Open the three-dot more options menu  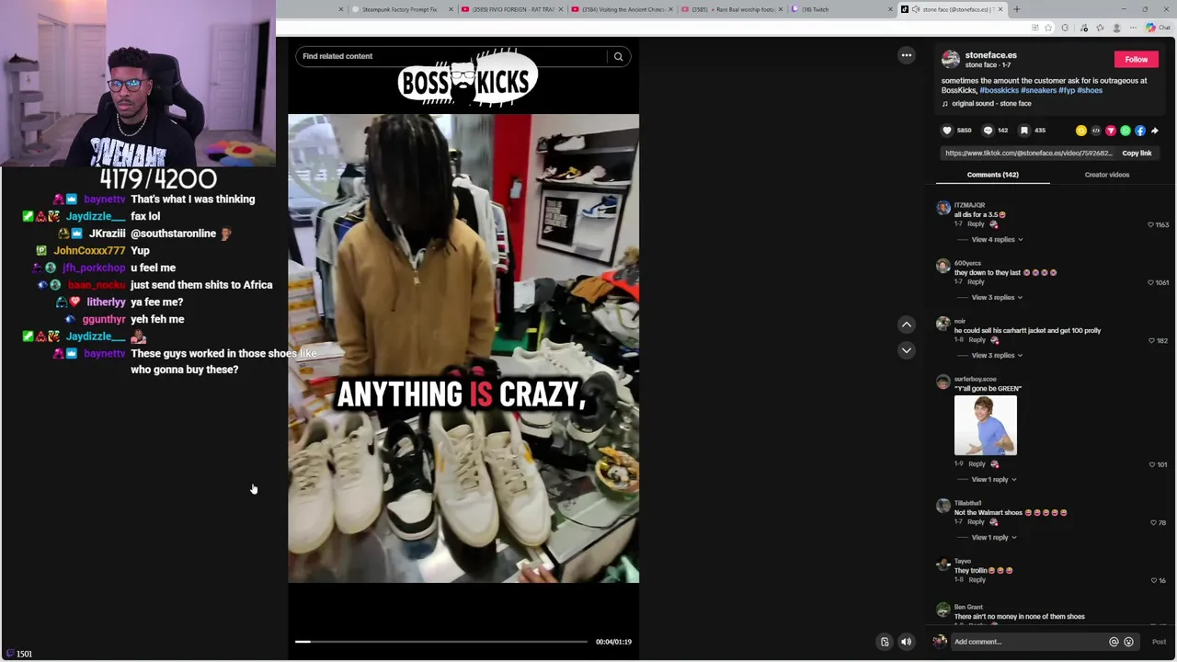coord(907,55)
